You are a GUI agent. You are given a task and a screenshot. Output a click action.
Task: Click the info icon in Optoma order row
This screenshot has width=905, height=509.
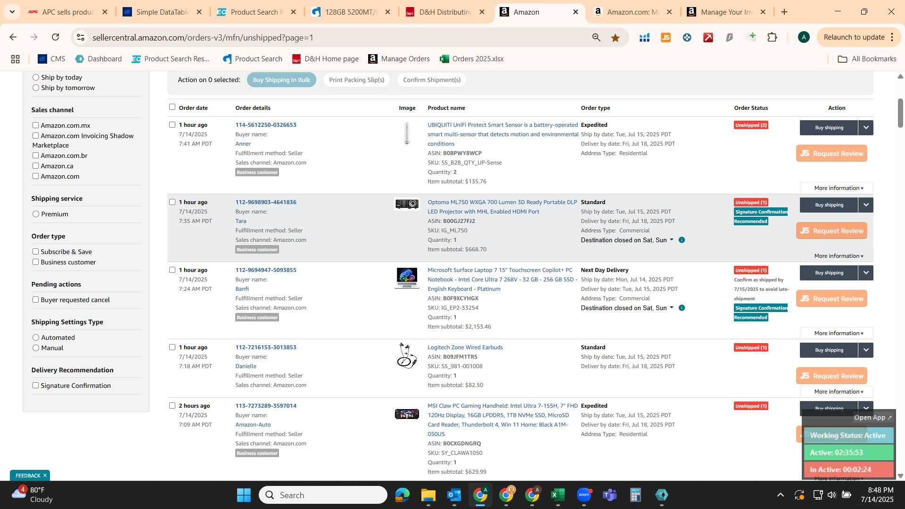[x=682, y=240]
